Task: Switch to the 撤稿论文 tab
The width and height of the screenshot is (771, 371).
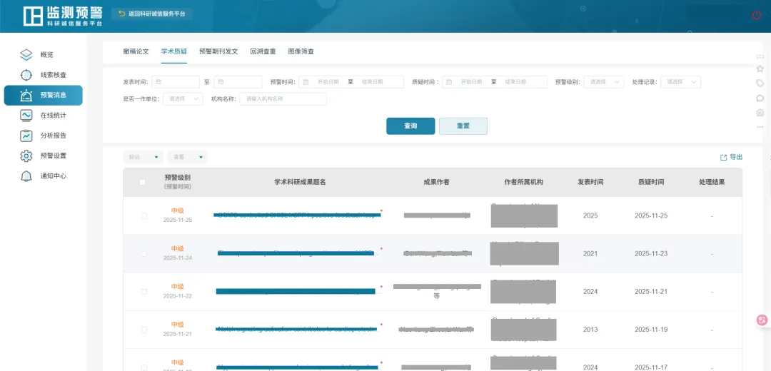Action: [x=136, y=51]
